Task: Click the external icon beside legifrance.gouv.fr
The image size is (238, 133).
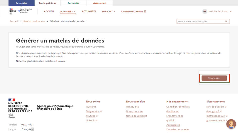Action: [x=227, y=116]
